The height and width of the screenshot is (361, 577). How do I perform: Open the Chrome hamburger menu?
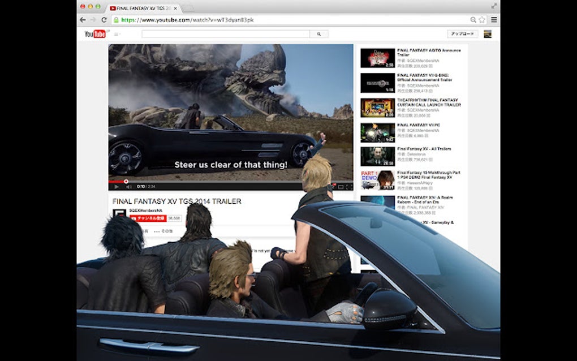(x=493, y=19)
